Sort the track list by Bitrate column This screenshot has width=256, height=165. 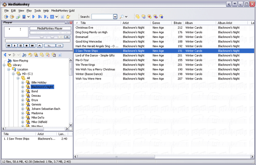pyautogui.click(x=177, y=23)
